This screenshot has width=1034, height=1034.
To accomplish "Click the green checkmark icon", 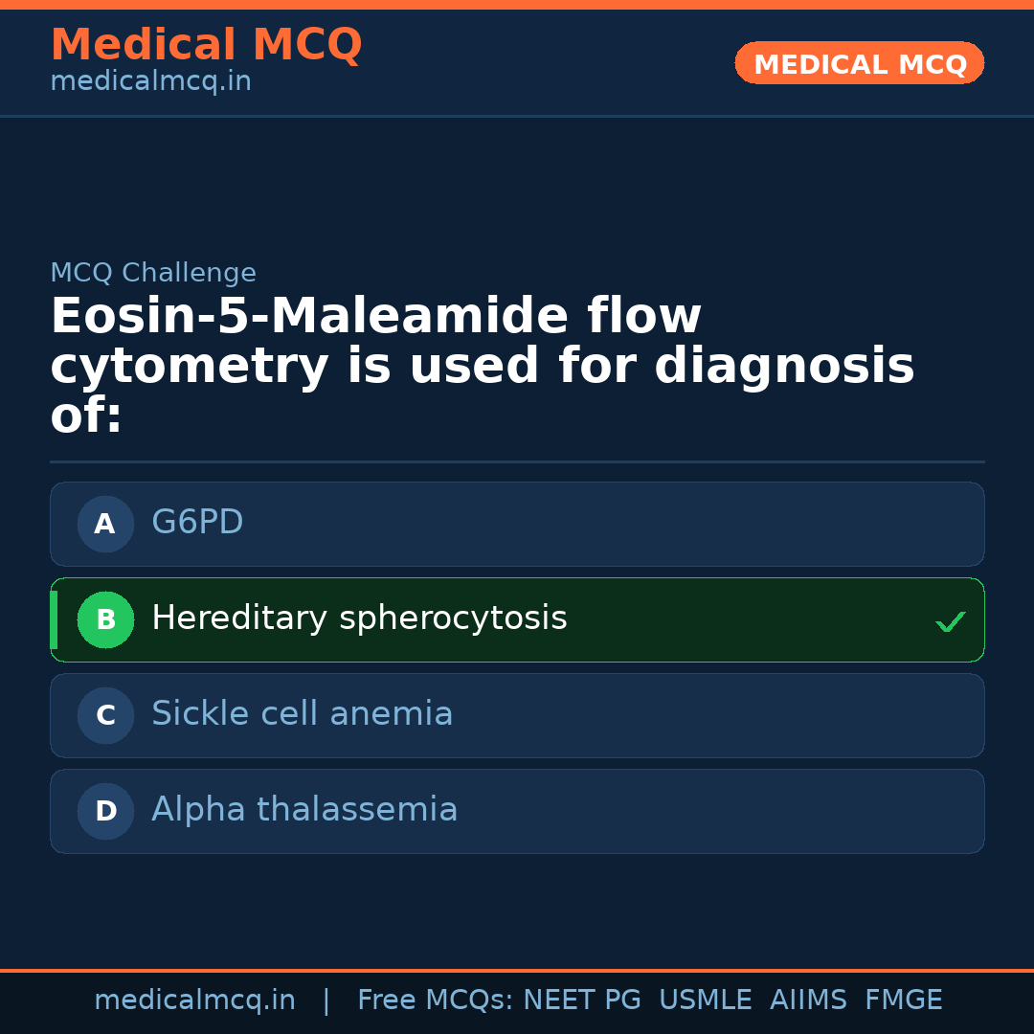I will [950, 621].
